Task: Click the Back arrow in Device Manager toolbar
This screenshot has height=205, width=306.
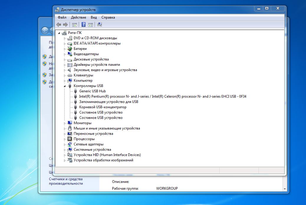Action: click(59, 24)
